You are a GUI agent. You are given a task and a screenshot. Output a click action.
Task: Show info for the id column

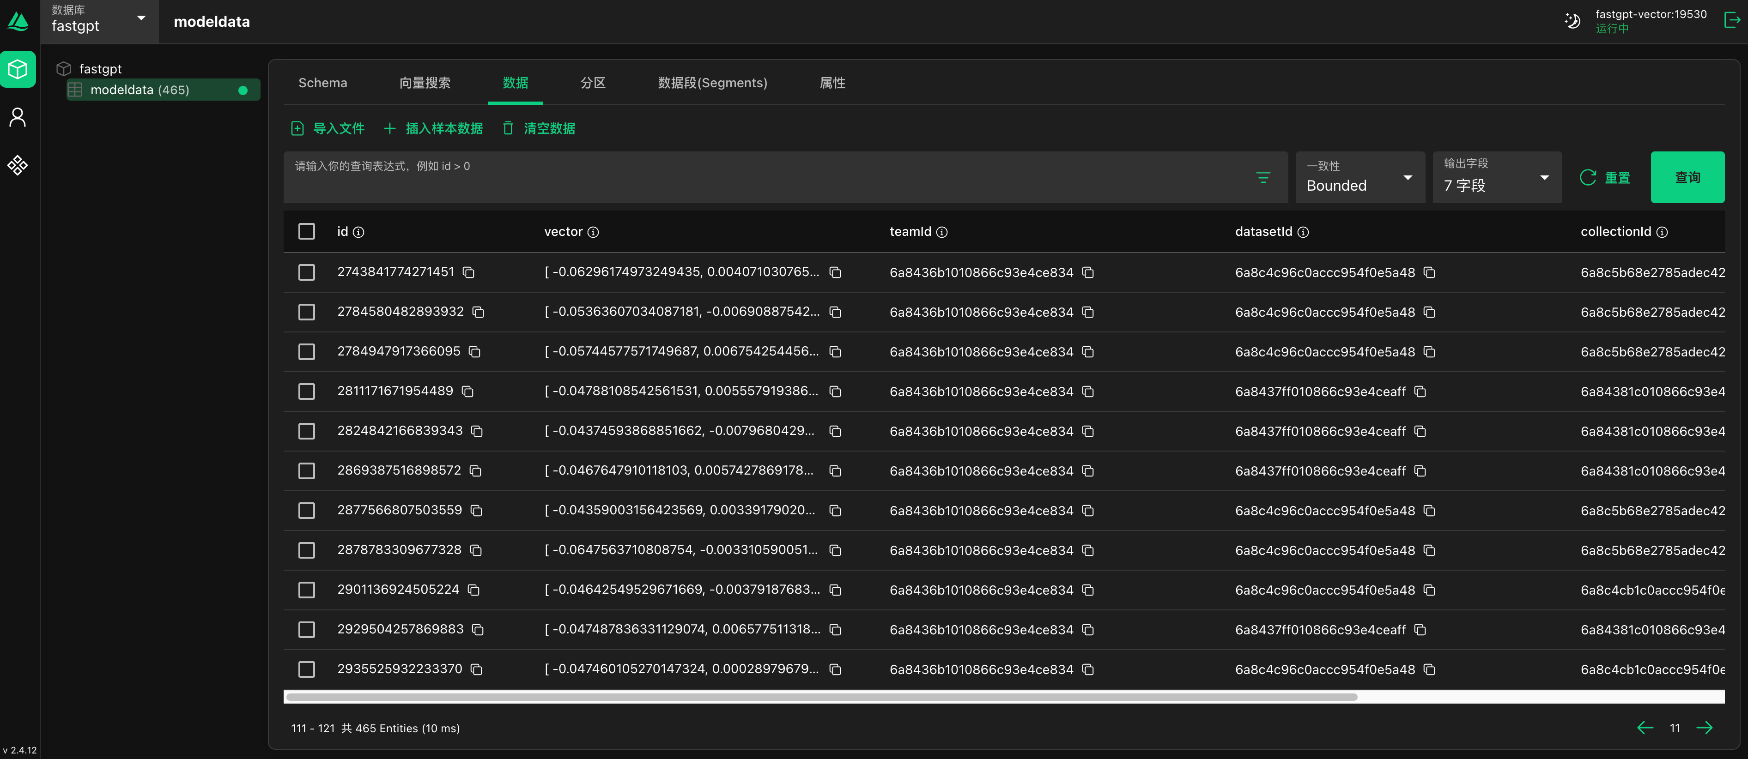tap(359, 232)
